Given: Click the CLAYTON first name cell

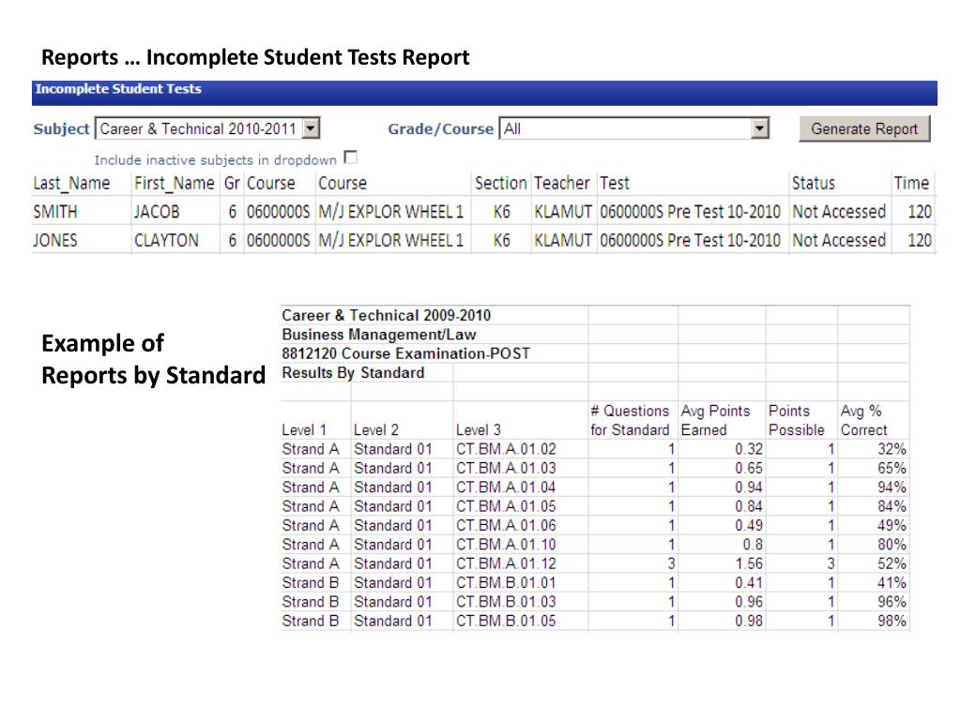Looking at the screenshot, I should (x=166, y=240).
